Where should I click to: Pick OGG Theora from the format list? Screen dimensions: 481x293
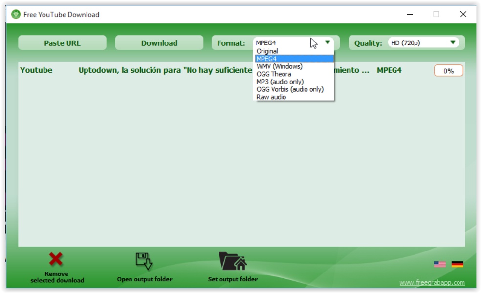(294, 74)
